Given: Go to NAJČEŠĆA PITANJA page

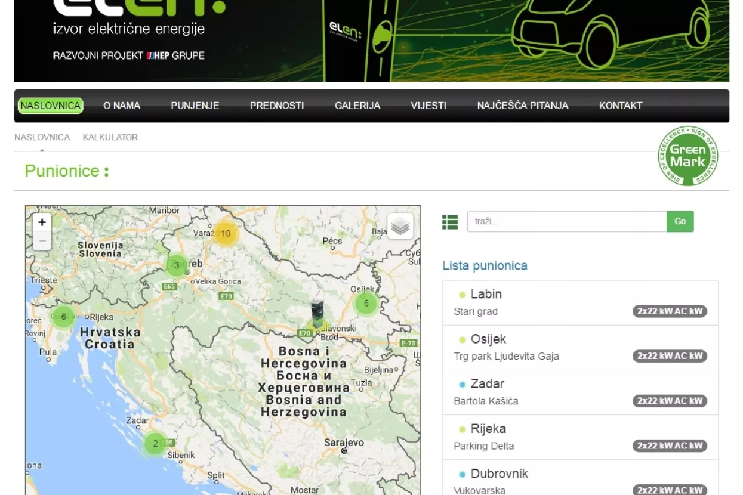Looking at the screenshot, I should coord(522,106).
